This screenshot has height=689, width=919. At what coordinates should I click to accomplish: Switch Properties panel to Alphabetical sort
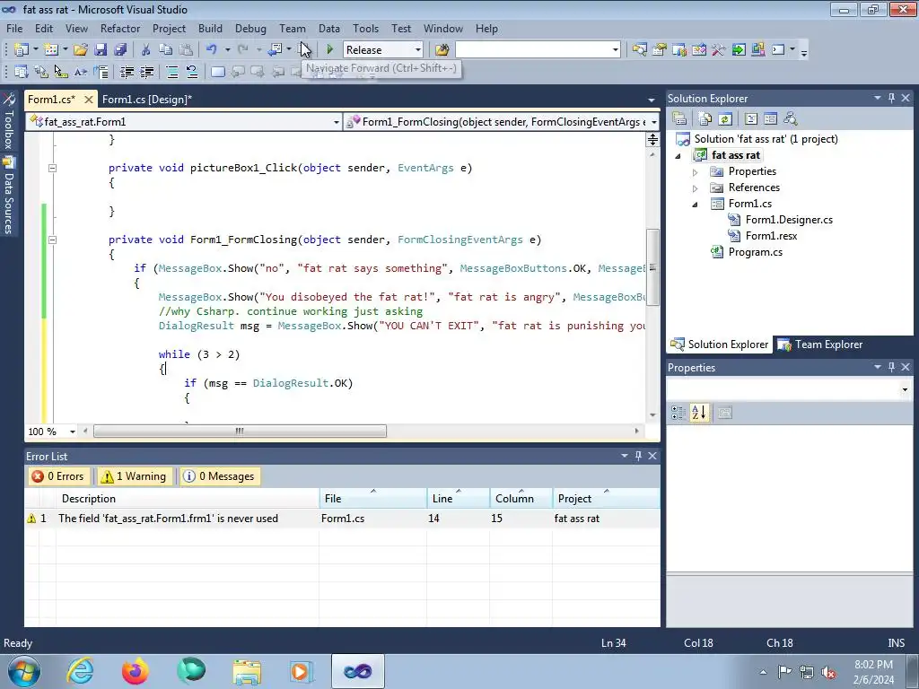pos(698,413)
